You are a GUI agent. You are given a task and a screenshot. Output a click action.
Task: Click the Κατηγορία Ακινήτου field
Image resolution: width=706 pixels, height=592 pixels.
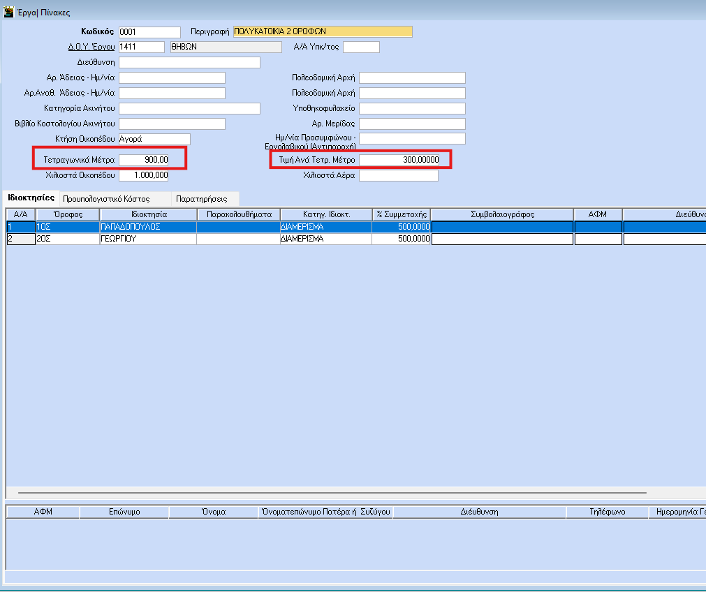coord(189,108)
